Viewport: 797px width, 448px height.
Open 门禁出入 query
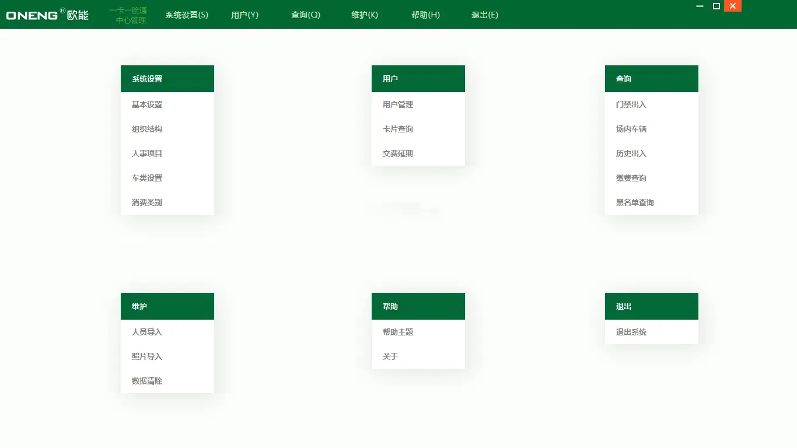click(x=631, y=105)
